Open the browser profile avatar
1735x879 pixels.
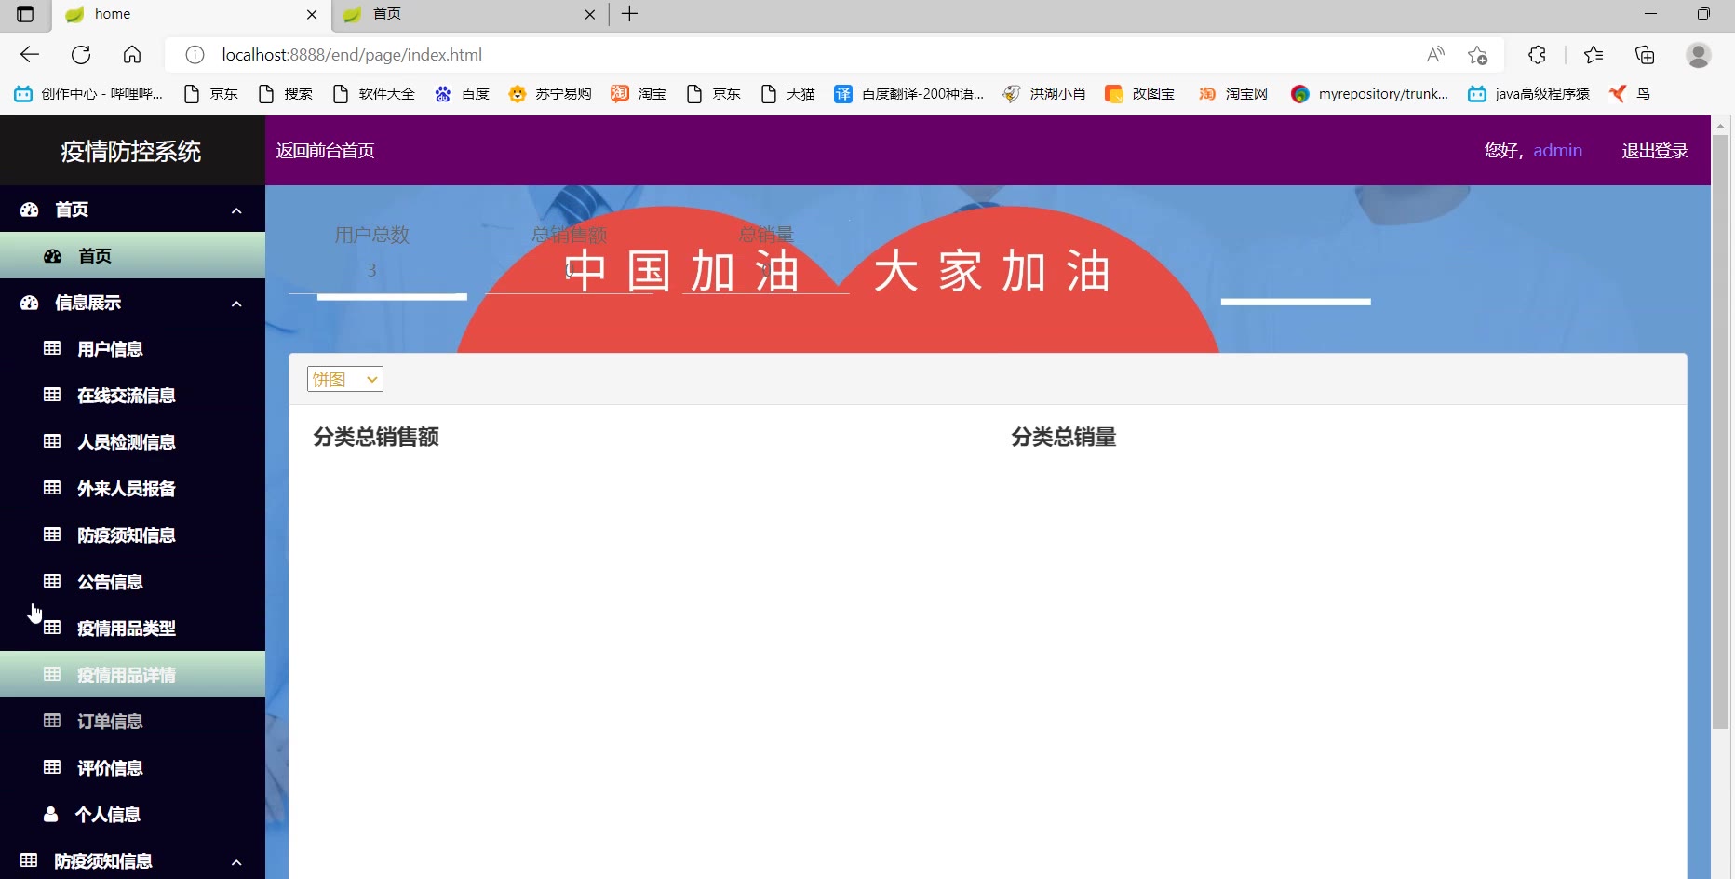pos(1699,55)
